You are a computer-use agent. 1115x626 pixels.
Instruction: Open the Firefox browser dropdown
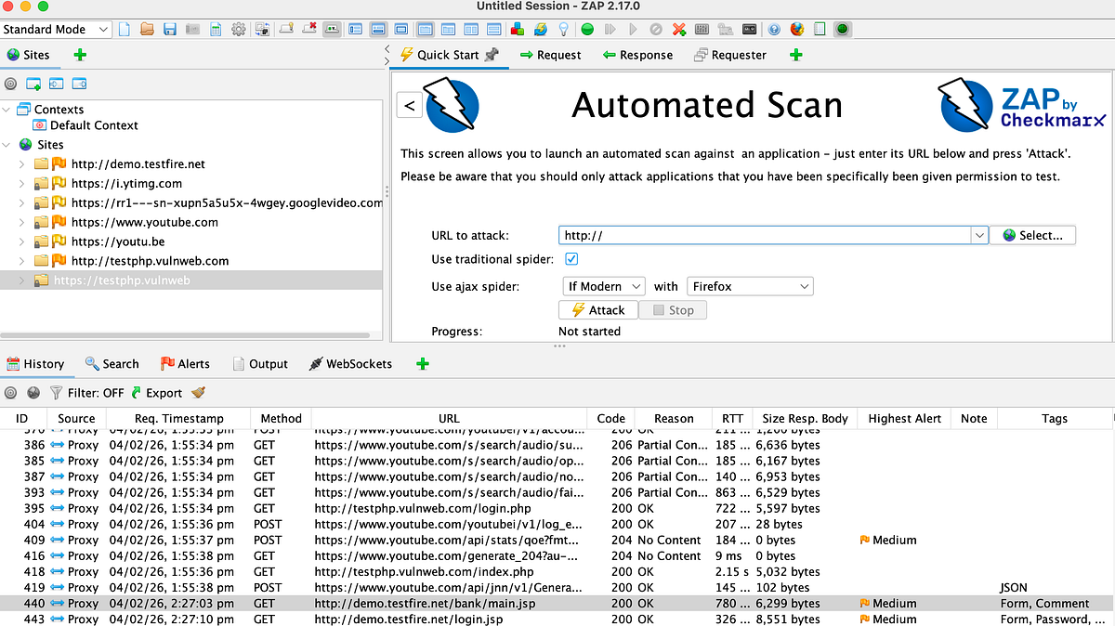click(x=750, y=286)
